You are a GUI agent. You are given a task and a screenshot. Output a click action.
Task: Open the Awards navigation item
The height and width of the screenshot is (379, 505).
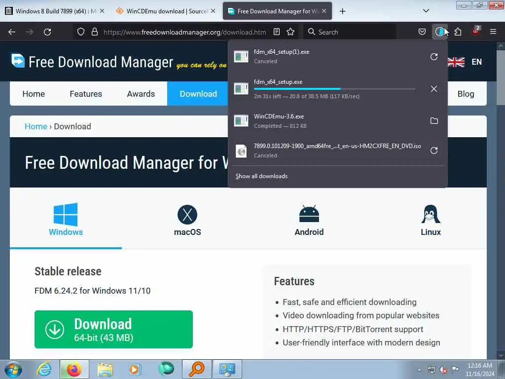coord(141,94)
